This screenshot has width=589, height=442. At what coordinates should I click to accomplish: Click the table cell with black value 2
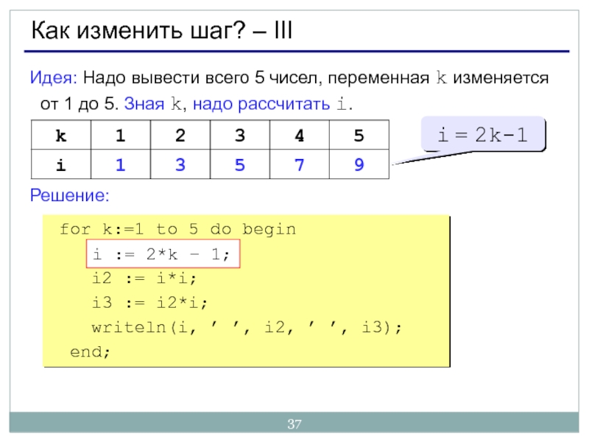click(179, 137)
